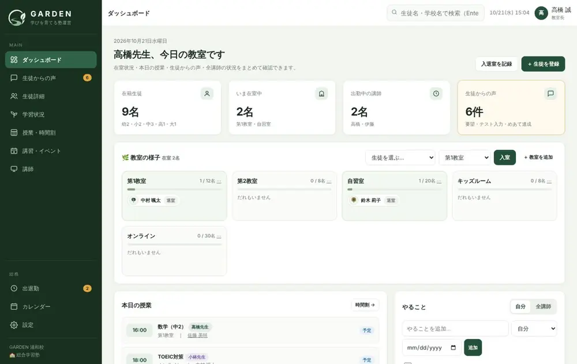Viewport: 577px width, 364px height.
Task: Click person icon on 在籍生徒 card
Action: (207, 93)
